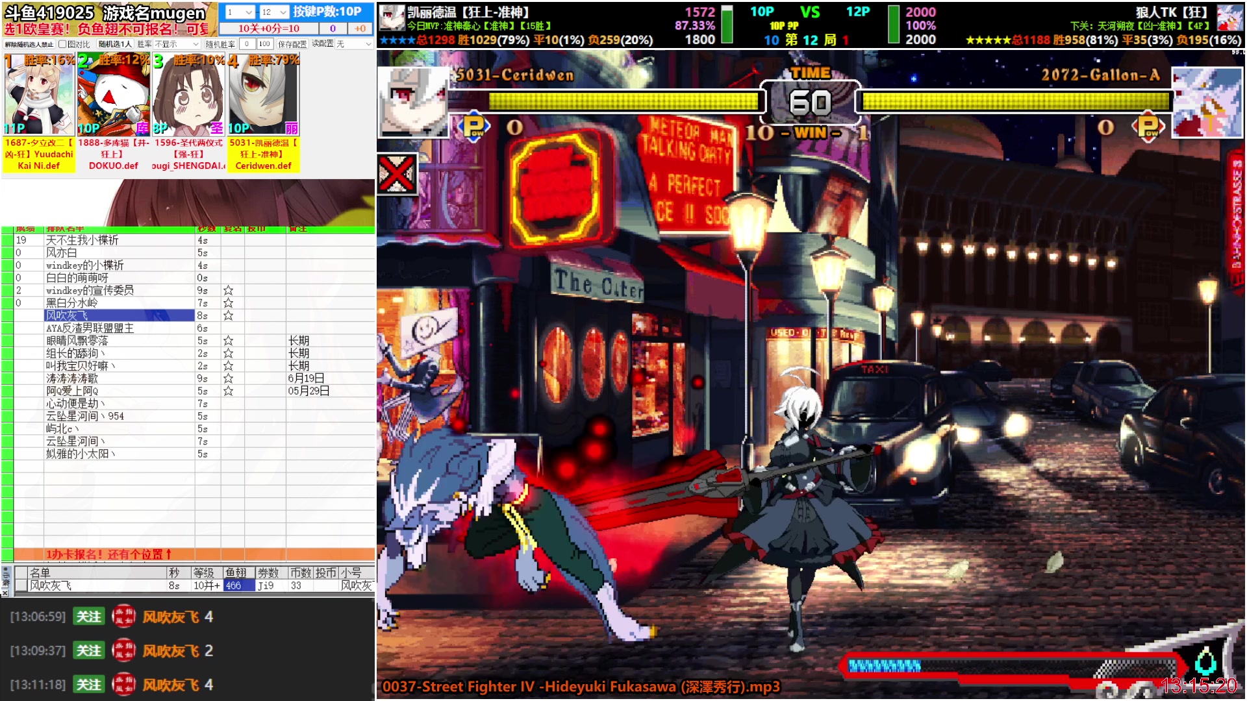The height and width of the screenshot is (701, 1247).
Task: Click the star in 阿Q爱上阿Q row
Action: coord(228,391)
